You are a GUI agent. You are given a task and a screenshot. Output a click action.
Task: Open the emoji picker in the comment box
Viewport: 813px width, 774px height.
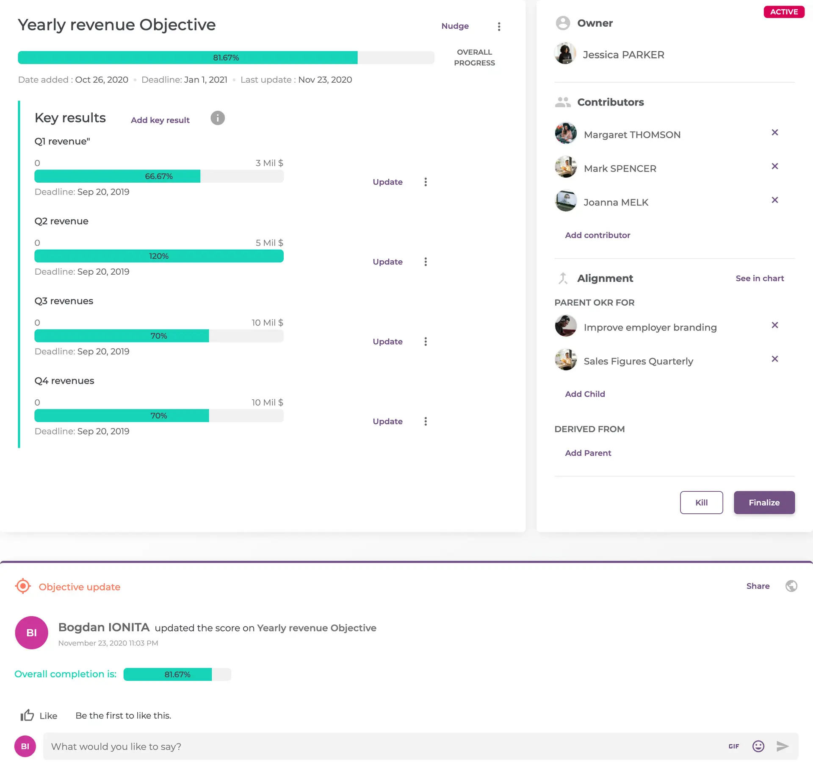click(758, 746)
